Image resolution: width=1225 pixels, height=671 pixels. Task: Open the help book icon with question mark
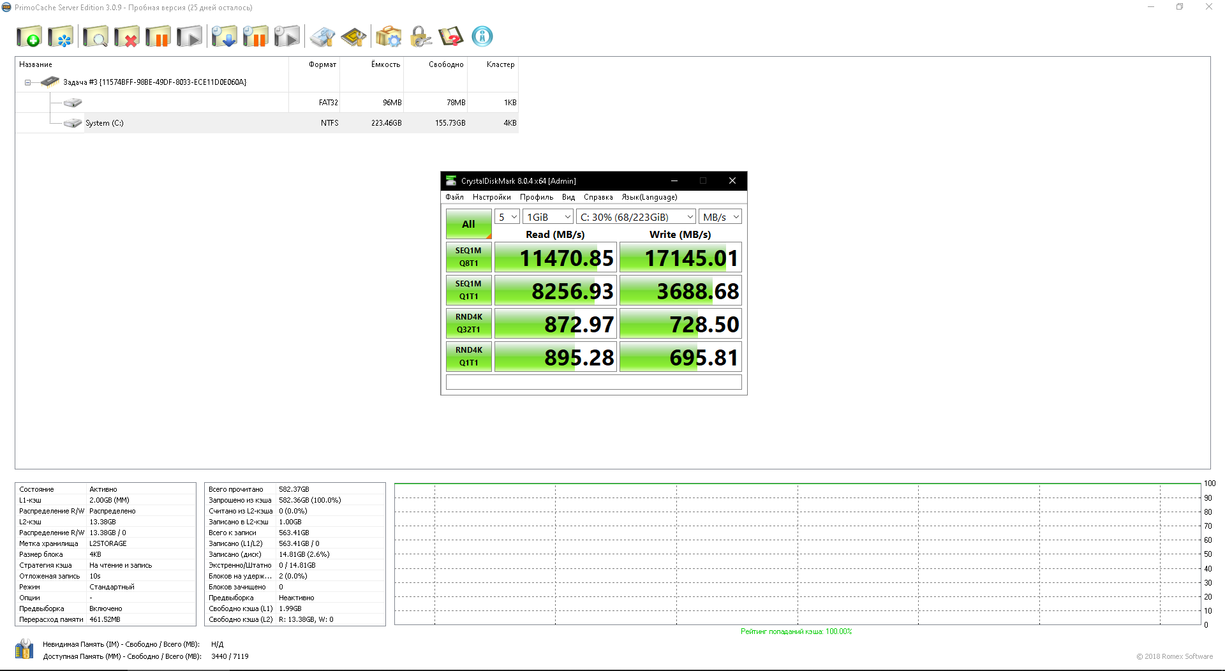(451, 36)
